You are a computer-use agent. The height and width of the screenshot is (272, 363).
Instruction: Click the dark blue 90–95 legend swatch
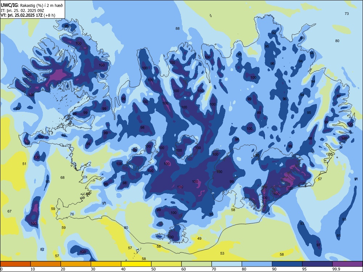[287, 264]
